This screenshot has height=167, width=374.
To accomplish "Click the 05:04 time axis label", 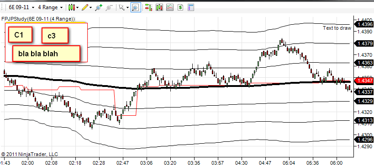I will tap(289, 163).
